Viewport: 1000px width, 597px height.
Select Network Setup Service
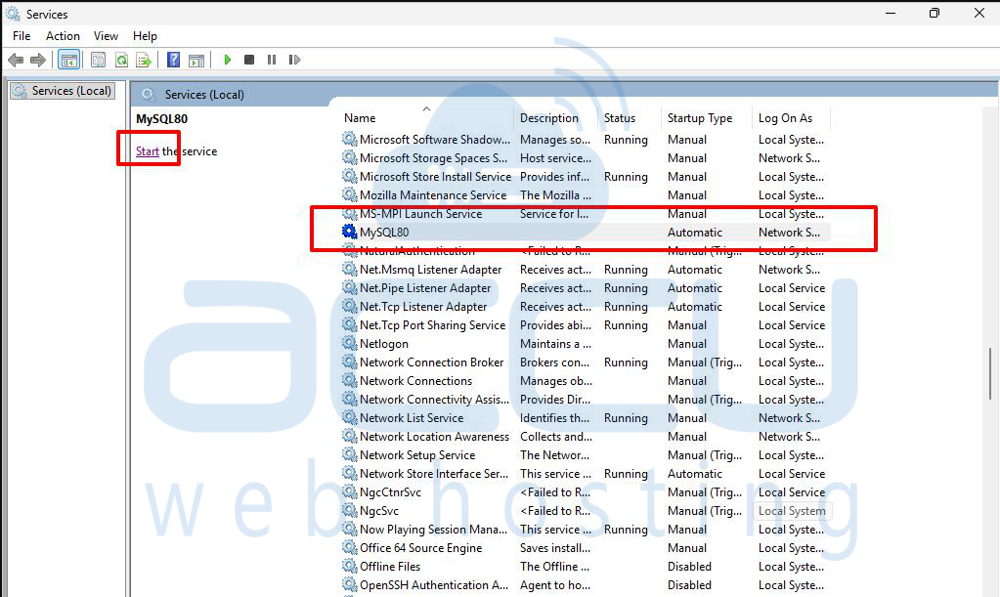[x=417, y=455]
